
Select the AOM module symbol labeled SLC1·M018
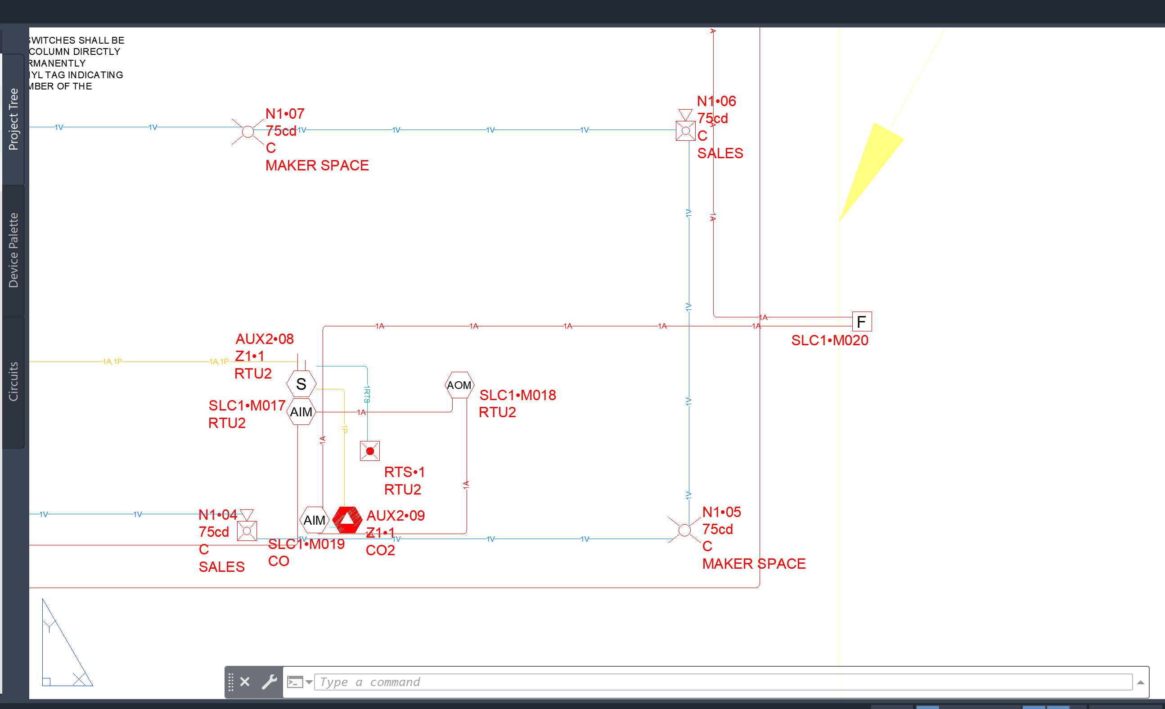coord(459,384)
